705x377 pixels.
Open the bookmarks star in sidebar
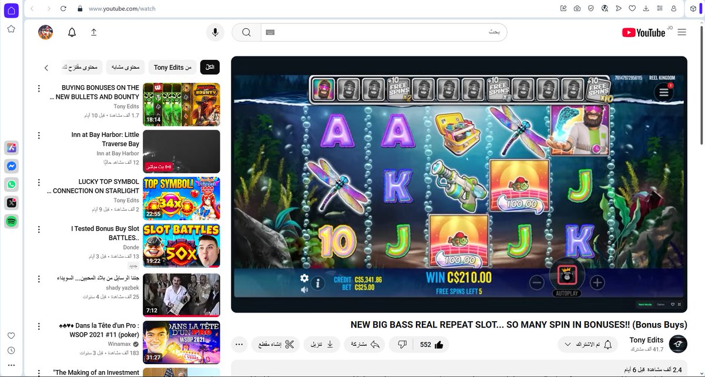tap(11, 29)
